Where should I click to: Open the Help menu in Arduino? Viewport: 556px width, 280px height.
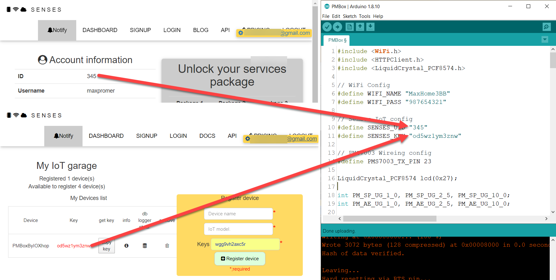click(x=378, y=16)
